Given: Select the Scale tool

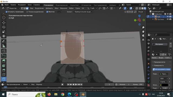Looking at the screenshot, I should pos(4,32).
